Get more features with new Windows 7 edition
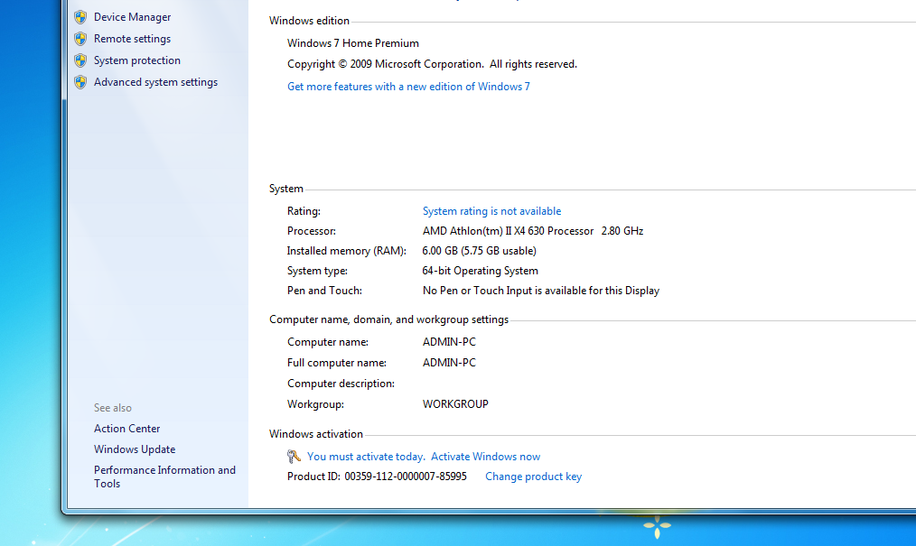 pos(408,87)
